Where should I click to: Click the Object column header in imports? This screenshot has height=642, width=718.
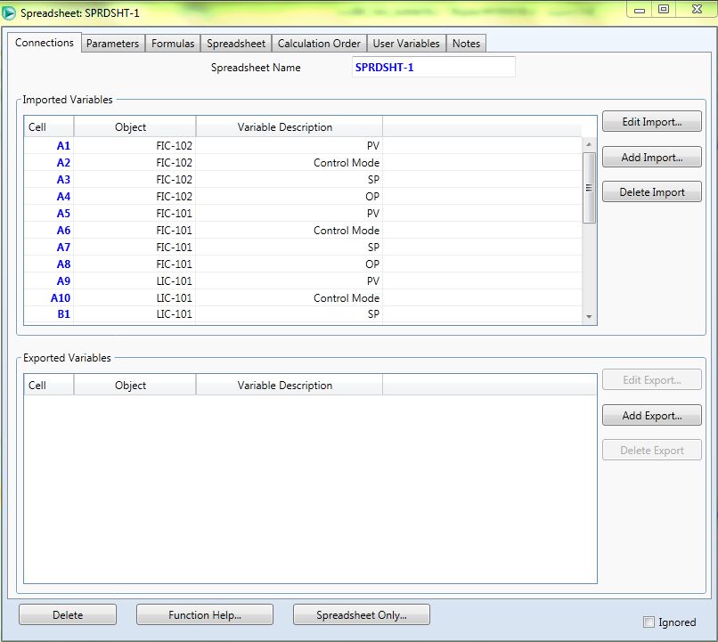130,127
